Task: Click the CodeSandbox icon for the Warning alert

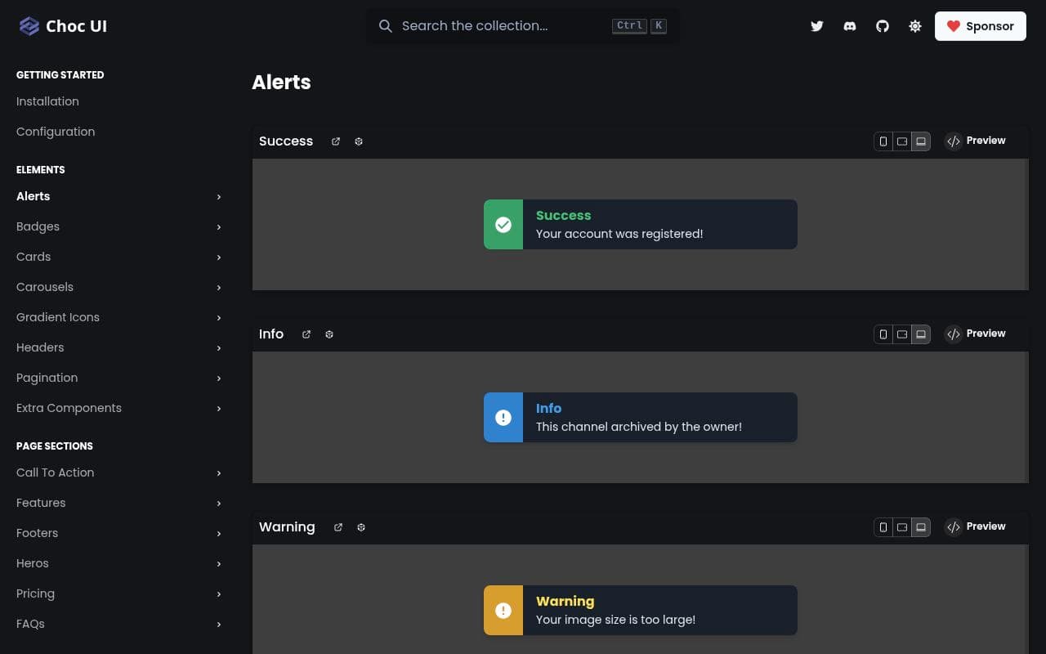Action: pyautogui.click(x=361, y=527)
